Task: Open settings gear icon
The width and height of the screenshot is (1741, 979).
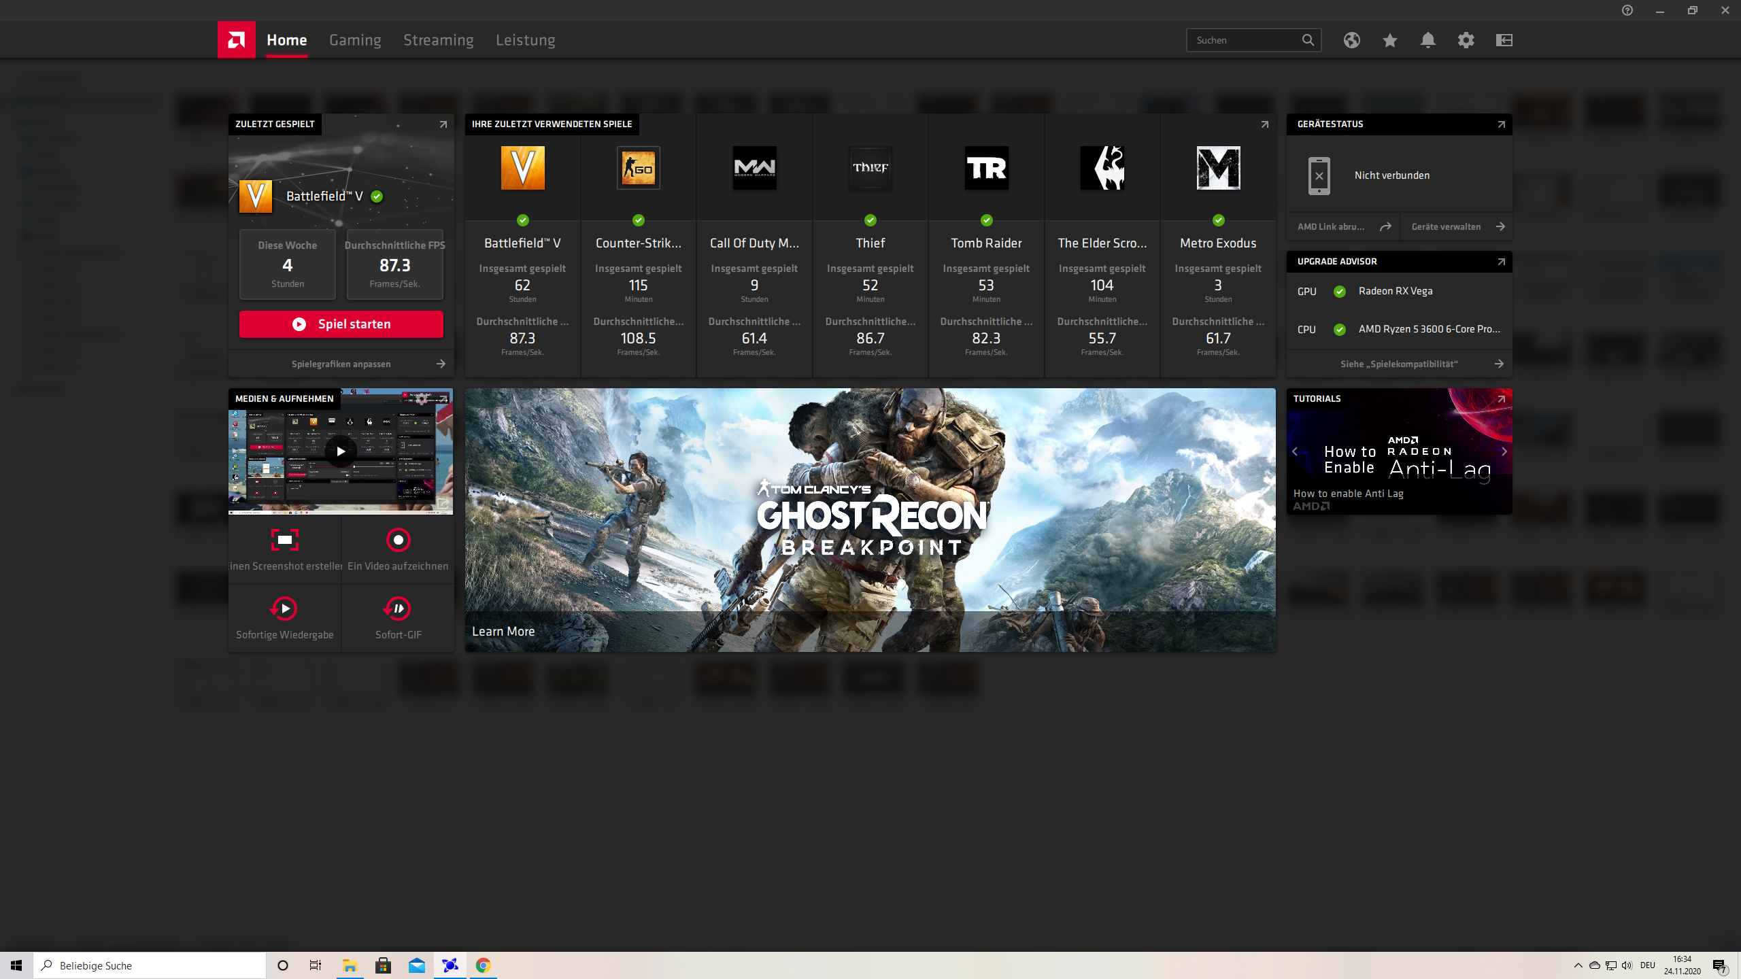Action: [x=1466, y=40]
